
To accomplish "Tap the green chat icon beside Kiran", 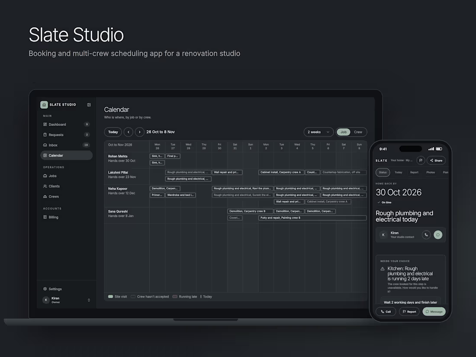I will click(438, 235).
